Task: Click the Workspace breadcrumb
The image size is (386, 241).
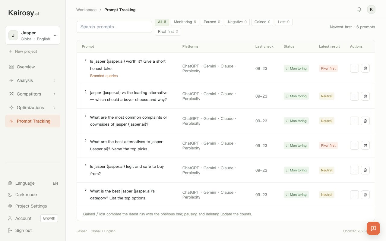Action: [86, 10]
